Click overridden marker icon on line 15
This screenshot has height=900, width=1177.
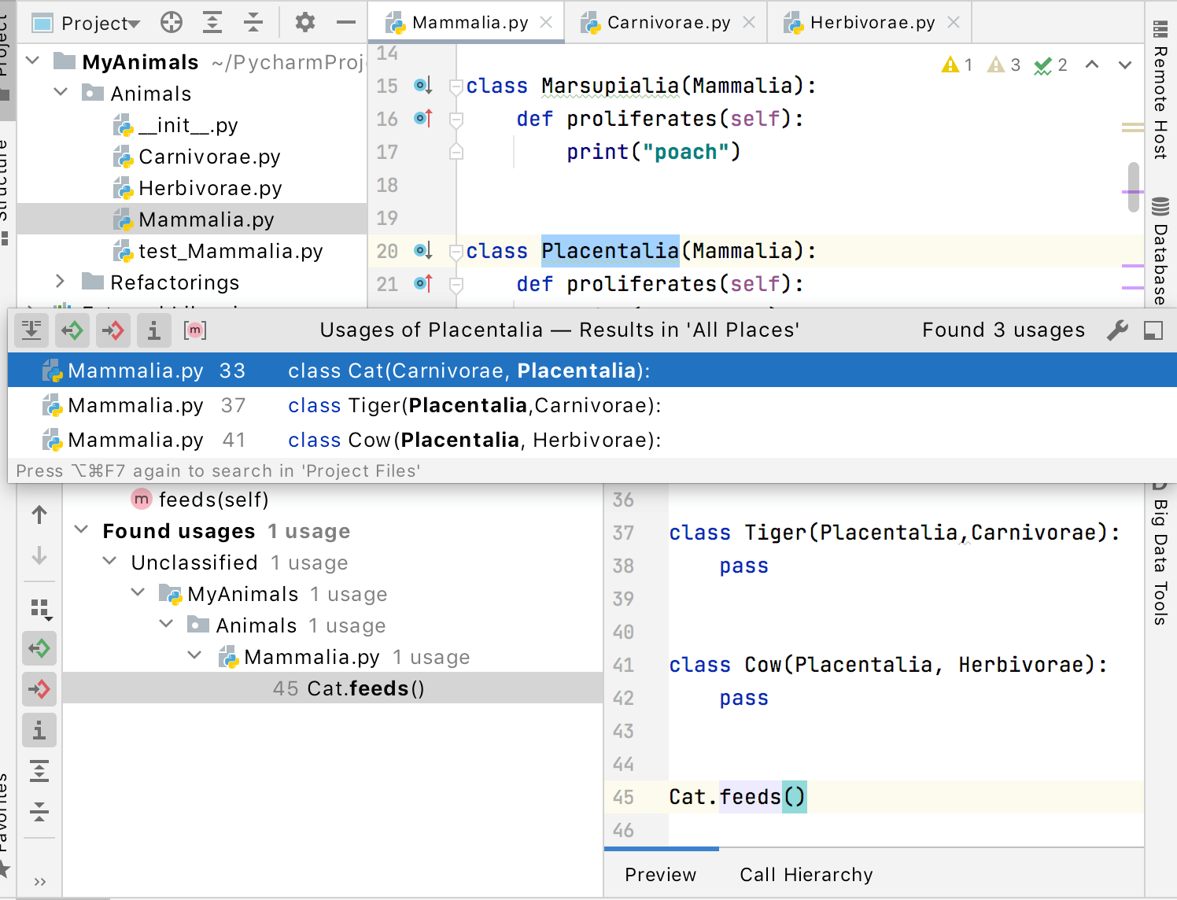tap(423, 86)
